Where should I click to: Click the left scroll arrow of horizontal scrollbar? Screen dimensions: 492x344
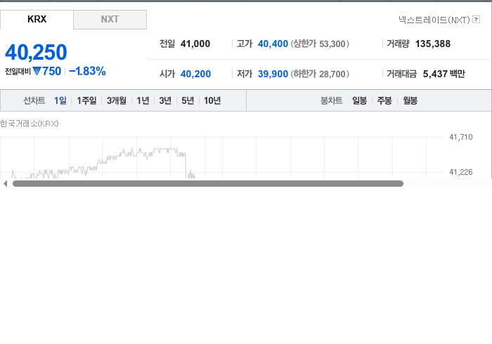coord(5,184)
